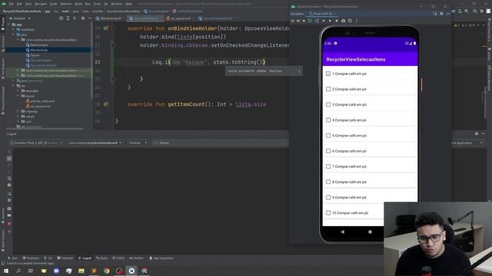Tick checkbox for '7 Comprar café em pó'

pos(328,166)
